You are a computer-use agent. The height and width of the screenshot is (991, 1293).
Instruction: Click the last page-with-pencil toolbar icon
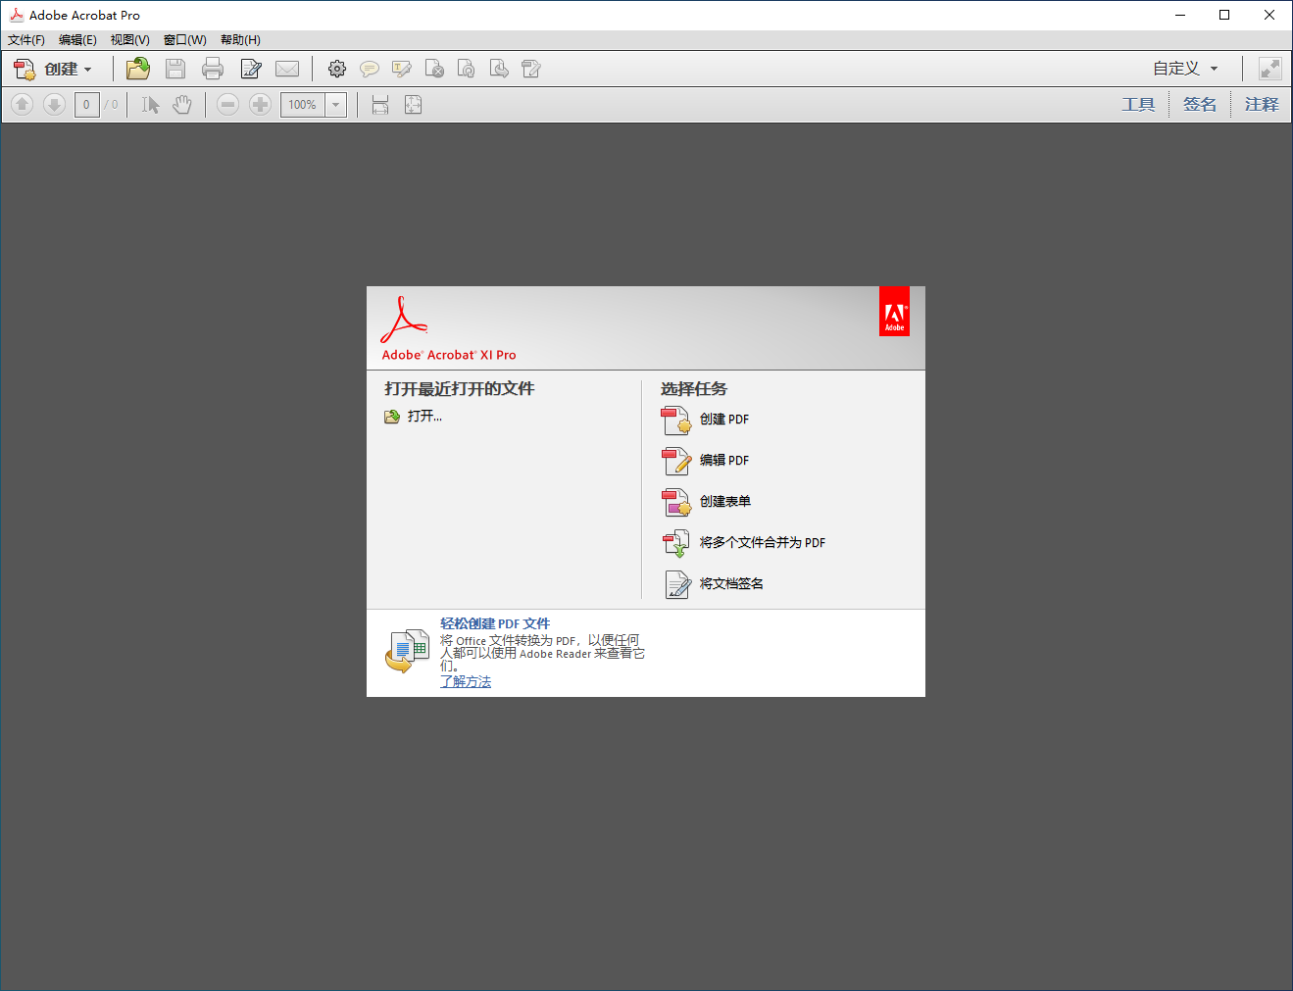[531, 69]
